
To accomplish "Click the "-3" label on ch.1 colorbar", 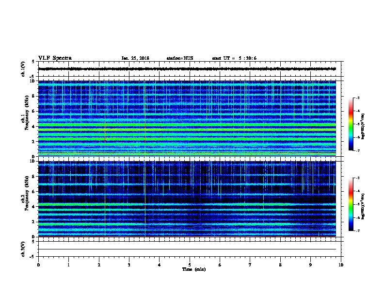I will (357, 98).
